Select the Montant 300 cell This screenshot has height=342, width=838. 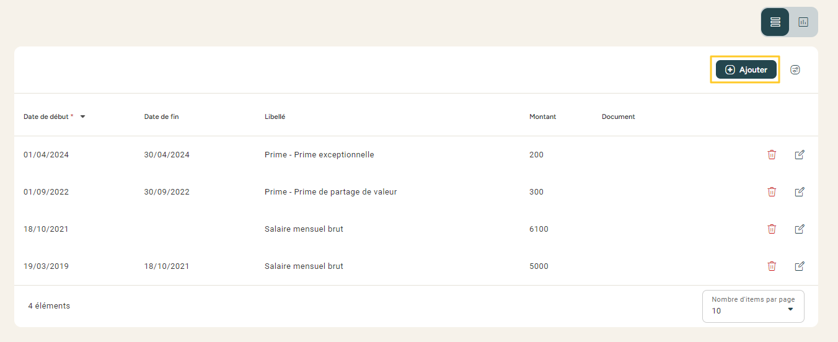tap(536, 192)
